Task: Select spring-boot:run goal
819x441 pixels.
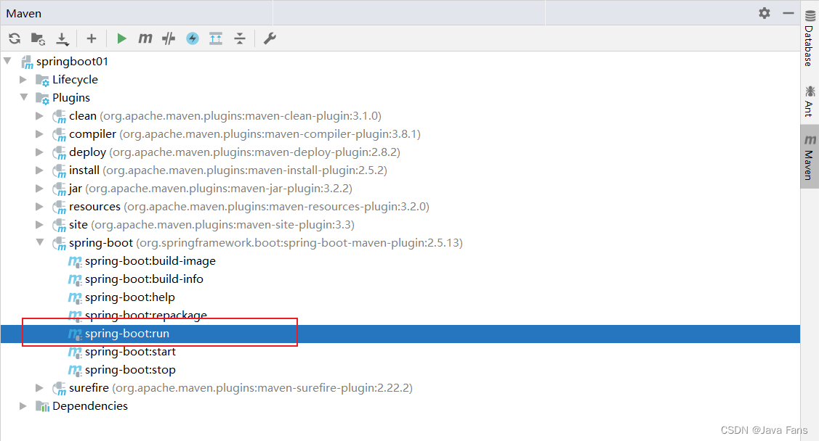Action: [x=400, y=334]
